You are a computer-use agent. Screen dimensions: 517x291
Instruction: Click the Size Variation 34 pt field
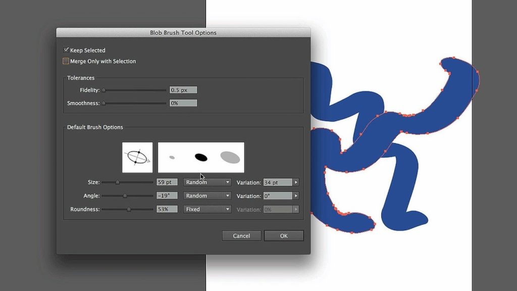click(278, 182)
